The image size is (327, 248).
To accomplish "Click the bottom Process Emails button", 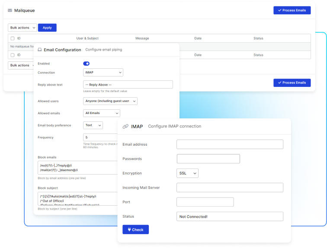I will click(292, 83).
